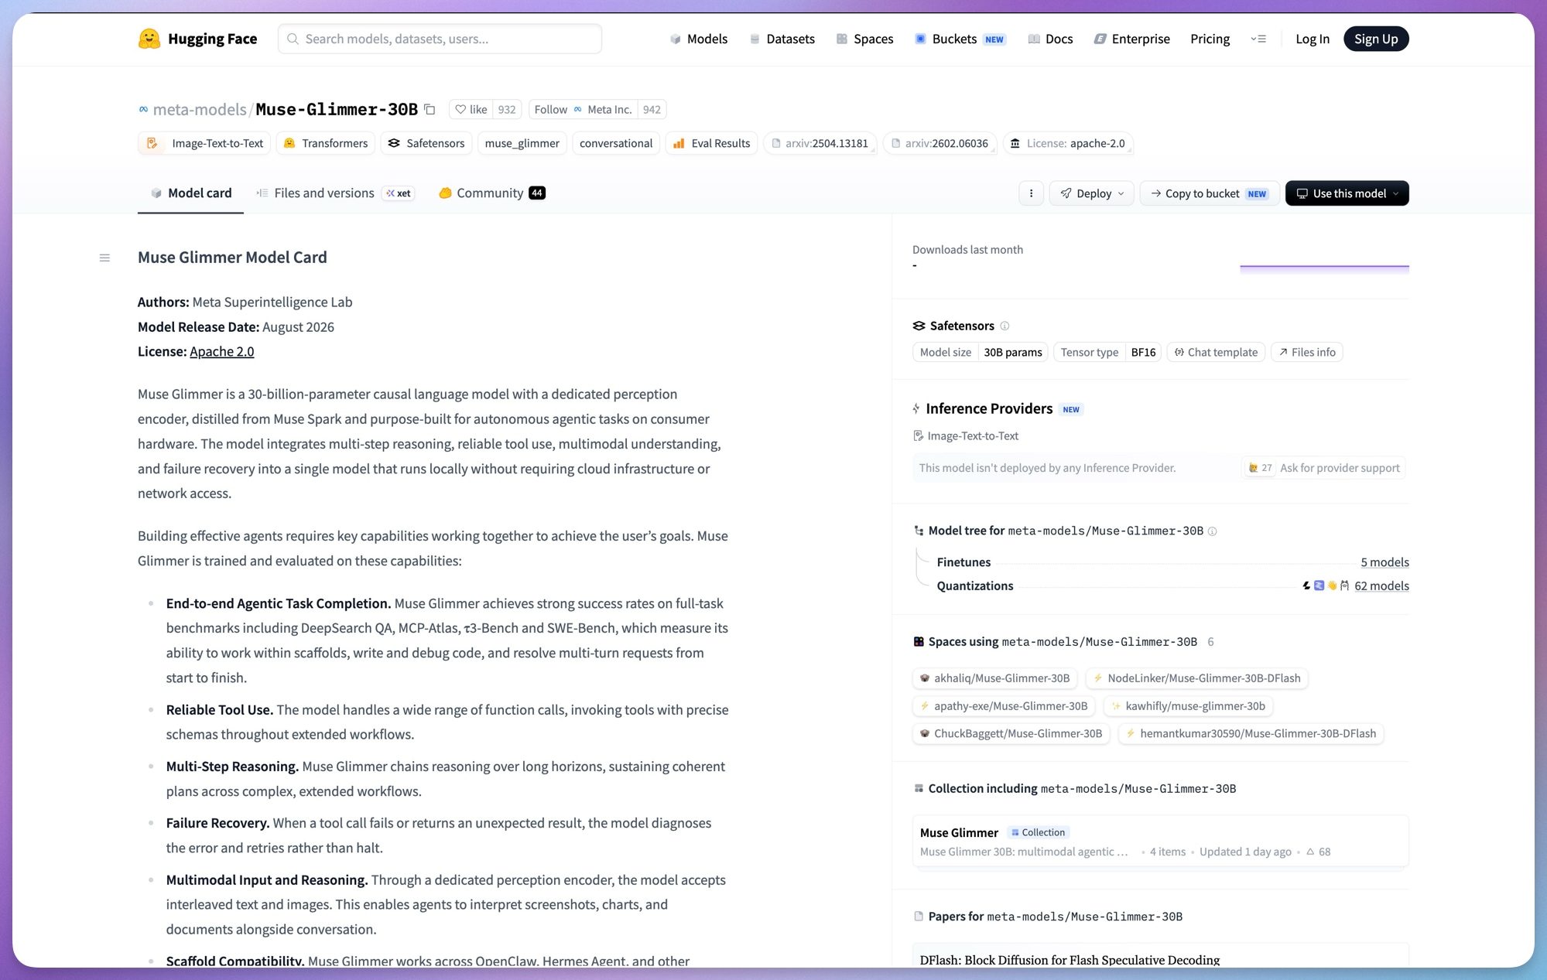Open the Enterprise nav item

[x=1131, y=39]
